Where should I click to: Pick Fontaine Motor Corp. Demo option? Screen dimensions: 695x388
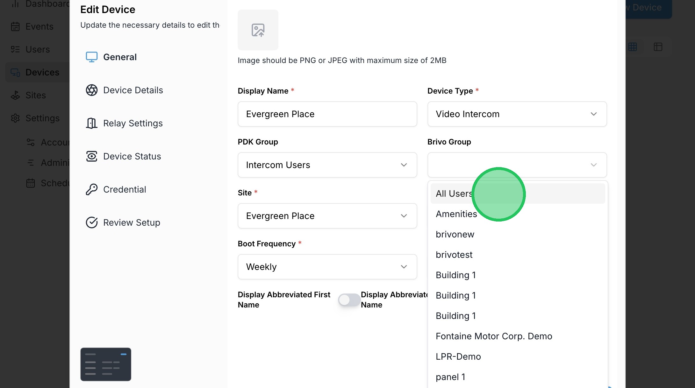click(x=494, y=336)
